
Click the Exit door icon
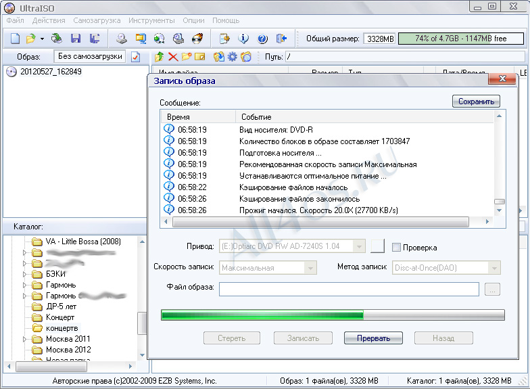click(x=281, y=39)
